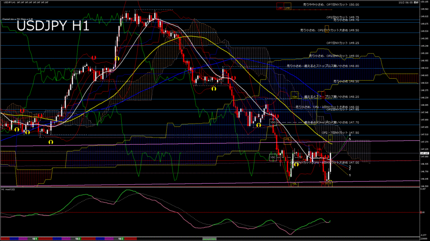The image size is (430, 241).
Task: Select the YDO marker box on chart
Action: pos(273,122)
